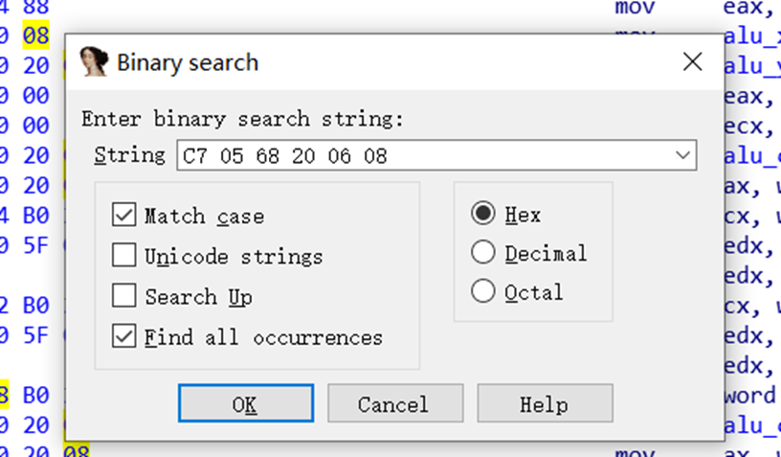Click the Binary search title bar text

pos(188,63)
